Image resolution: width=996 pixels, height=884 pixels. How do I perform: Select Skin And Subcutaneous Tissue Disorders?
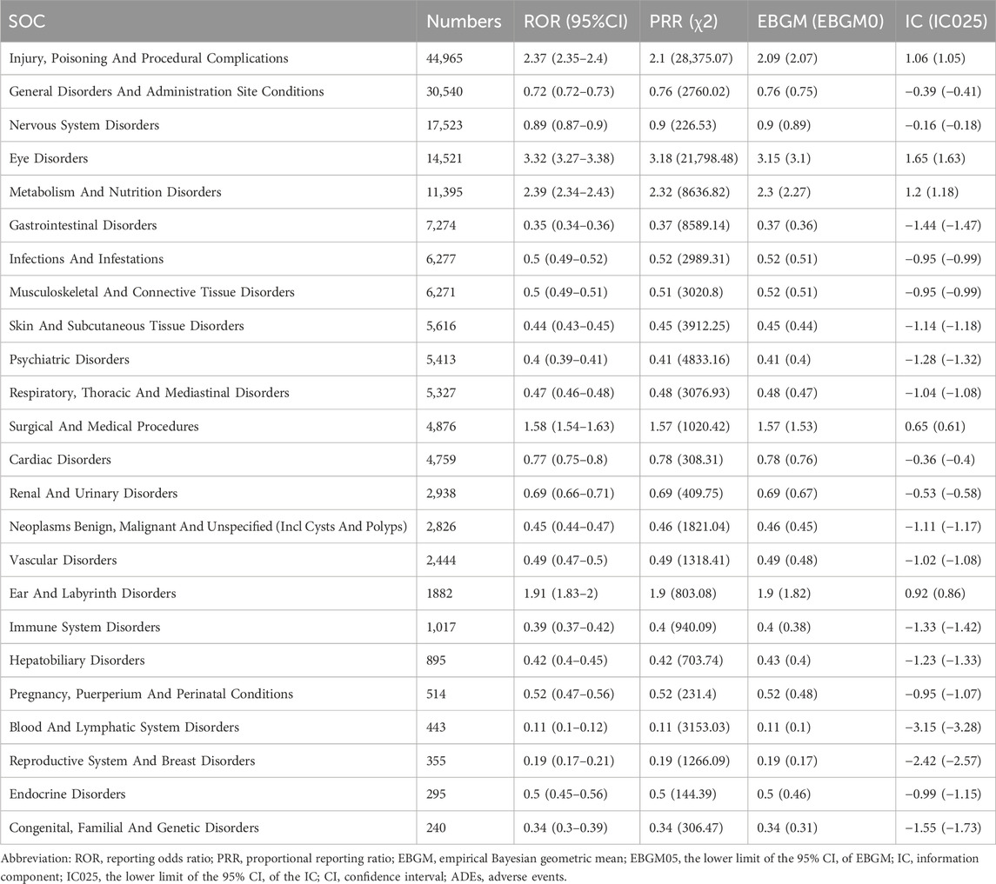126,326
